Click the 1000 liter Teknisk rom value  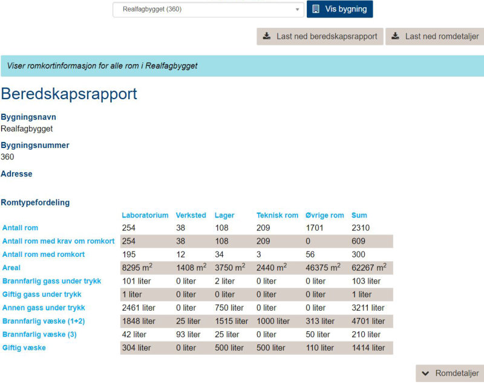coord(273,321)
